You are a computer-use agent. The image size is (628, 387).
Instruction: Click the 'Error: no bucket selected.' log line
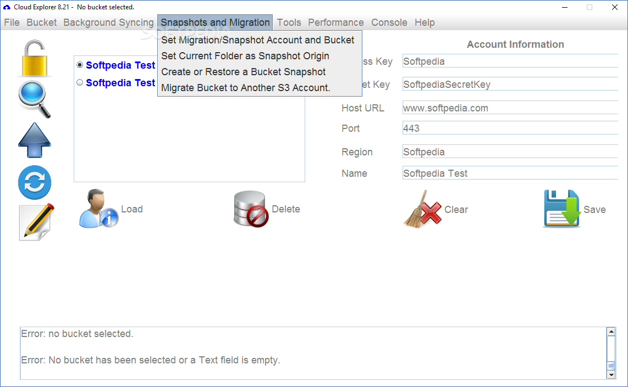pyautogui.click(x=78, y=334)
